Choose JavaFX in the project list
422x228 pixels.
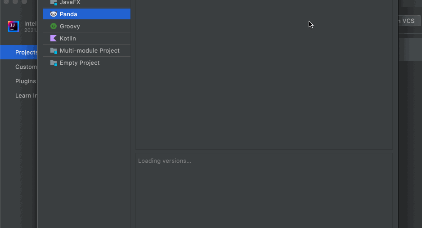70,2
